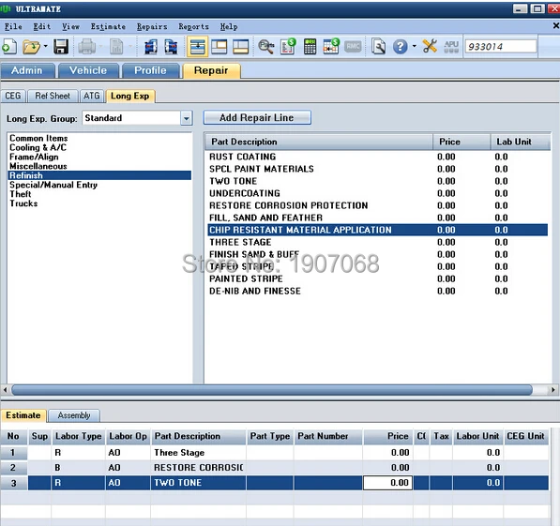Click the 933014 toolbar input field
This screenshot has height=526, width=560.
pyautogui.click(x=500, y=47)
